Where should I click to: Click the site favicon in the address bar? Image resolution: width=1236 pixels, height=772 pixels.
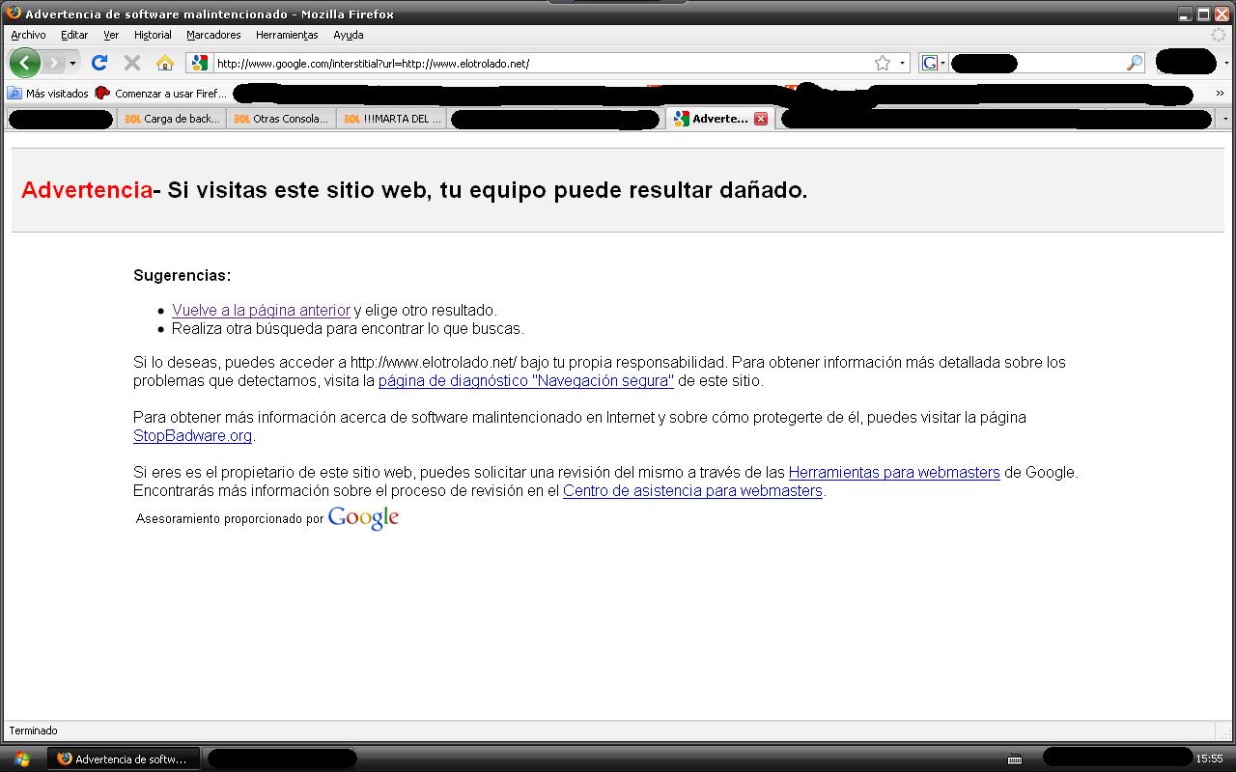pyautogui.click(x=200, y=63)
